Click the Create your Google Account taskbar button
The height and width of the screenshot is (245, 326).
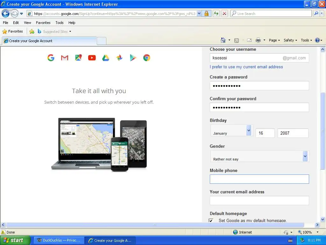(x=110, y=241)
